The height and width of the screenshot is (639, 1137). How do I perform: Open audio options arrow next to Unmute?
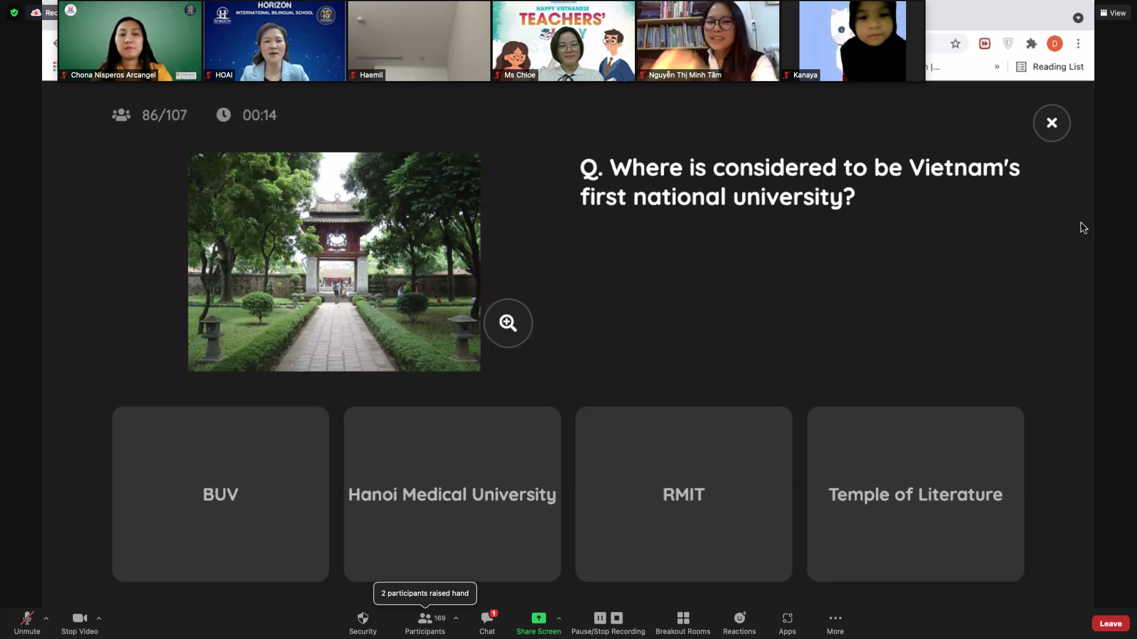tap(46, 618)
